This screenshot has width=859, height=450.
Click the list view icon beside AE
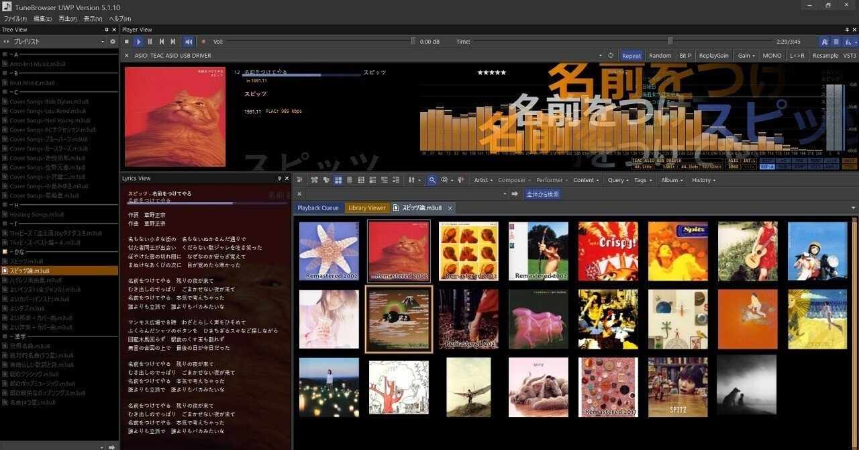coord(836,42)
